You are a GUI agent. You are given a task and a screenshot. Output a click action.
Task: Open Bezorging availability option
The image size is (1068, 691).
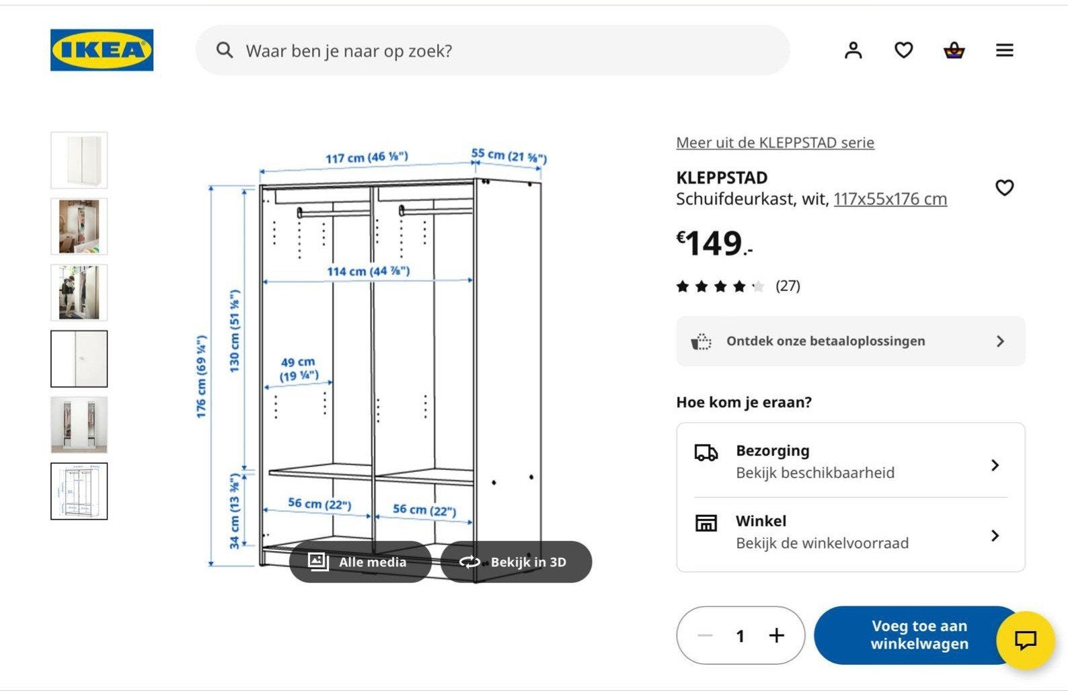[x=850, y=462]
